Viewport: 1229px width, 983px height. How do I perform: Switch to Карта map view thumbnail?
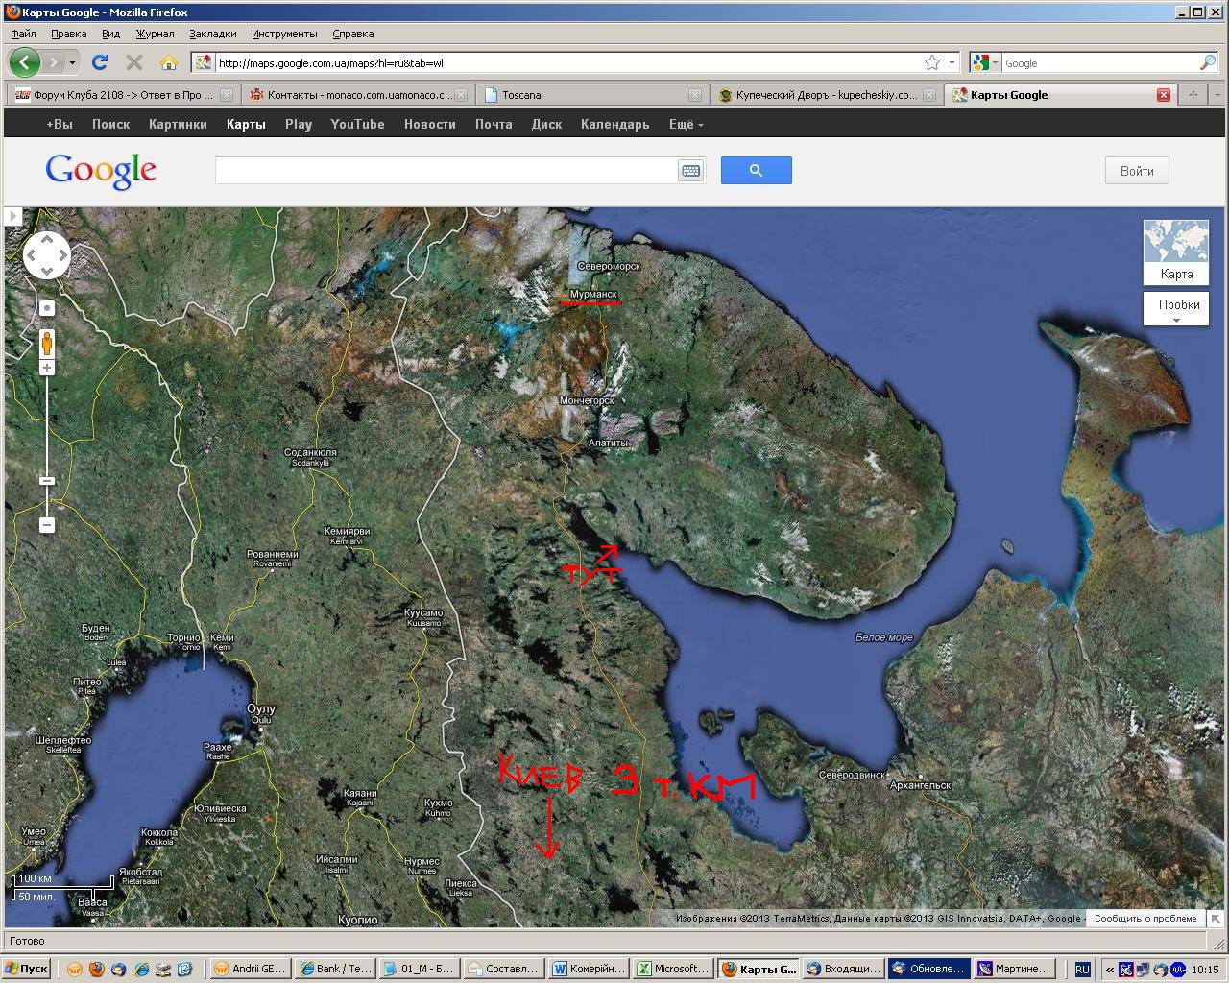1176,252
